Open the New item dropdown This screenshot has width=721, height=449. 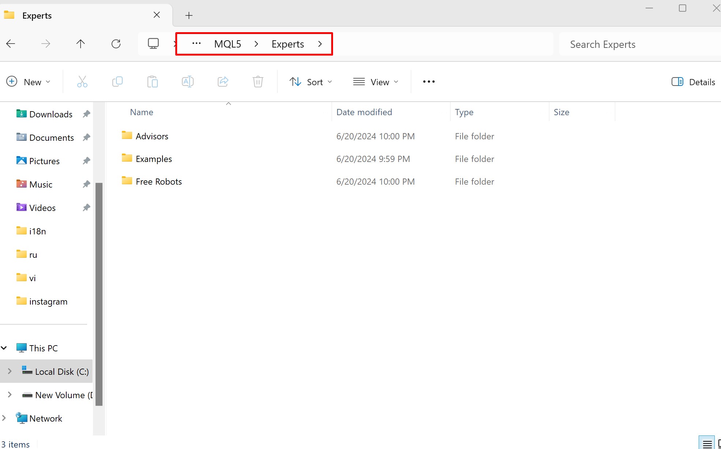point(29,82)
